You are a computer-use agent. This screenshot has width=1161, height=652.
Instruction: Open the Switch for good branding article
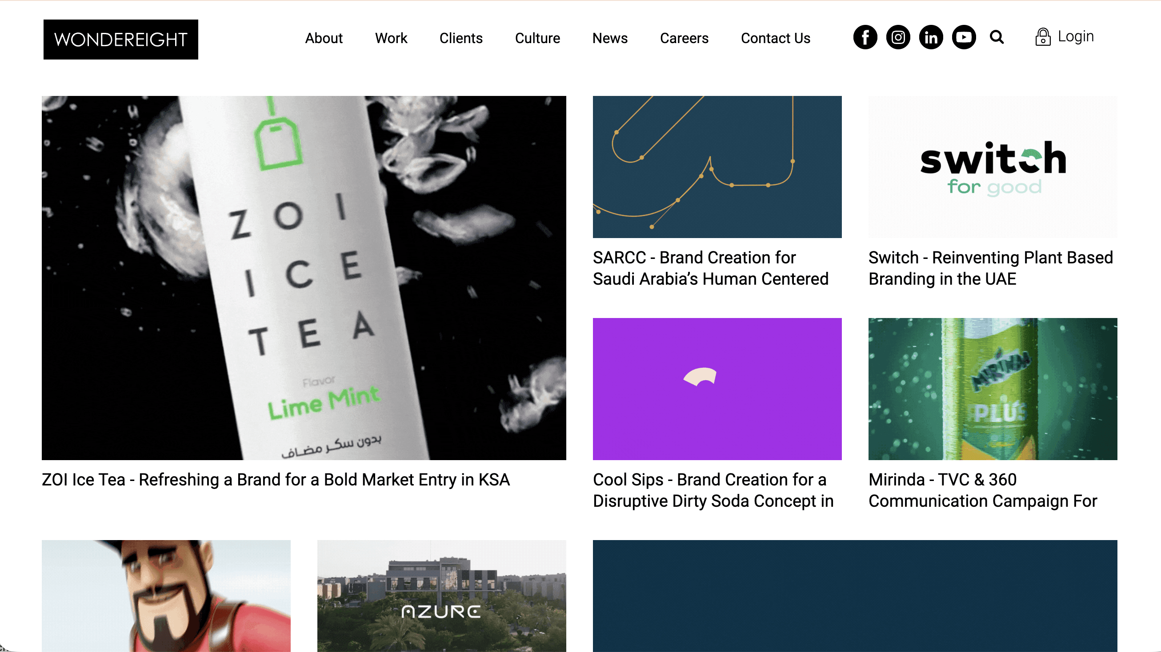click(x=991, y=167)
